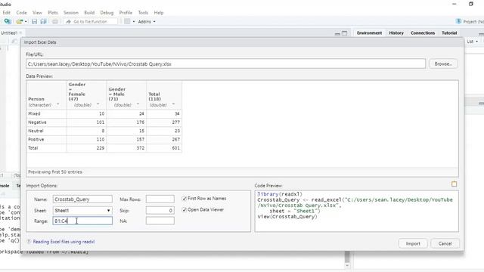
Task: Open the Project menu icon
Action: (458, 21)
